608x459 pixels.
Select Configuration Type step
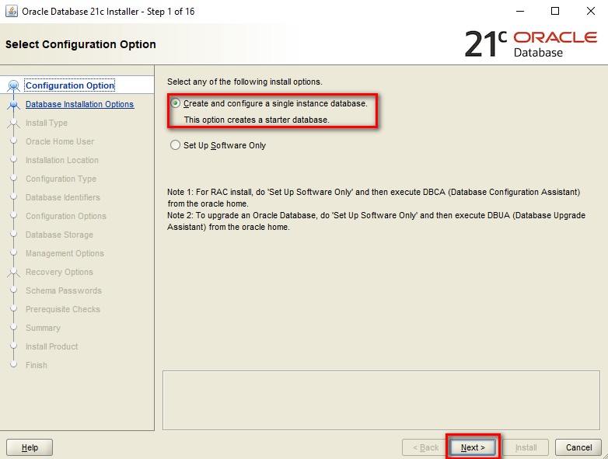point(61,179)
